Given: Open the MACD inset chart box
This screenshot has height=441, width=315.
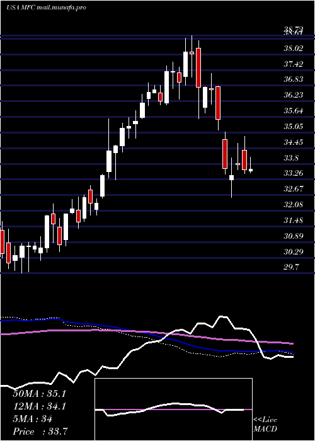Looking at the screenshot, I should coord(173,409).
